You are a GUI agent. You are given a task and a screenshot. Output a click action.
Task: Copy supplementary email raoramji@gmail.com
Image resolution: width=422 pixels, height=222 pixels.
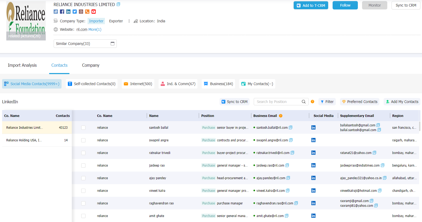372,201
